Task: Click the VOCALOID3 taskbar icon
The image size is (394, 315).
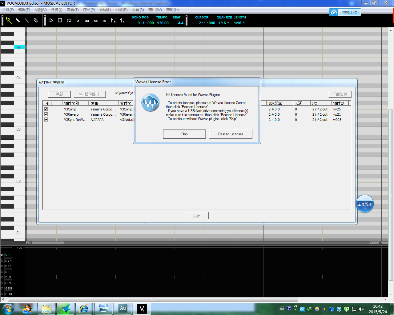Action: tap(142, 309)
